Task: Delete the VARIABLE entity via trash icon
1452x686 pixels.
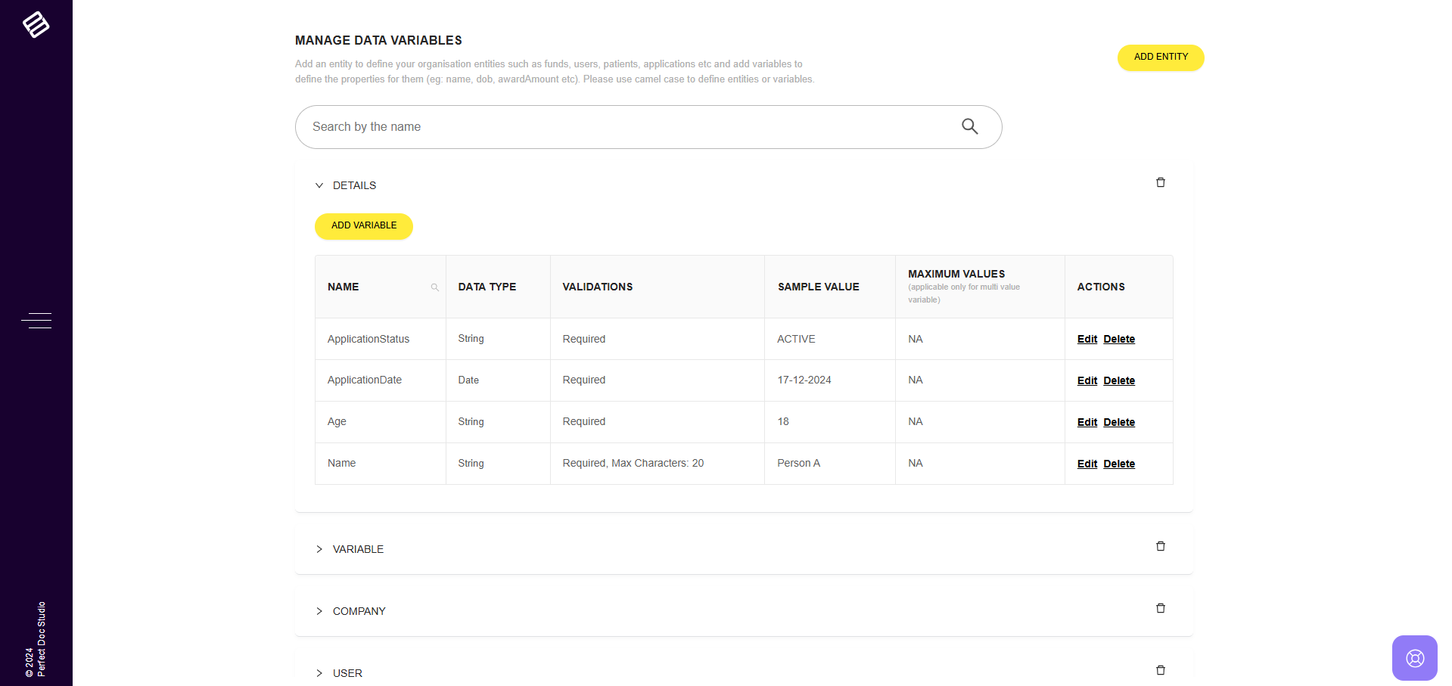Action: 1160,546
